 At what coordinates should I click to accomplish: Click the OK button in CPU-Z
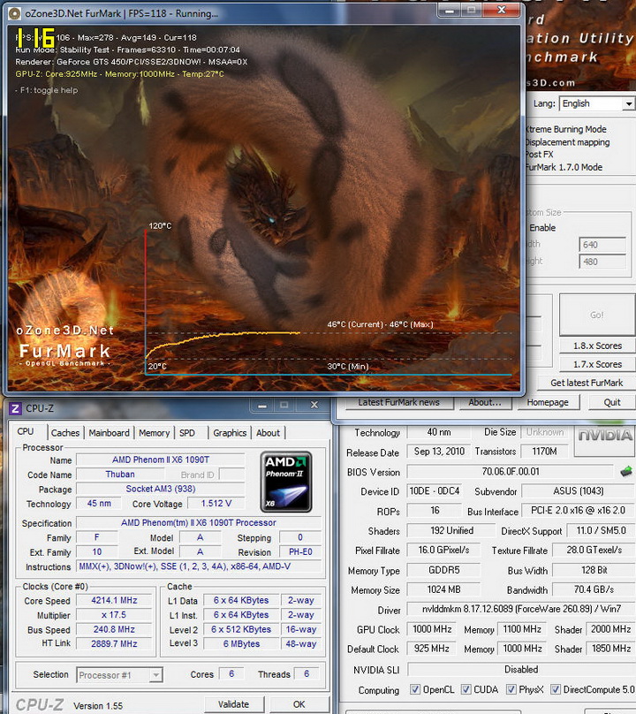click(299, 704)
